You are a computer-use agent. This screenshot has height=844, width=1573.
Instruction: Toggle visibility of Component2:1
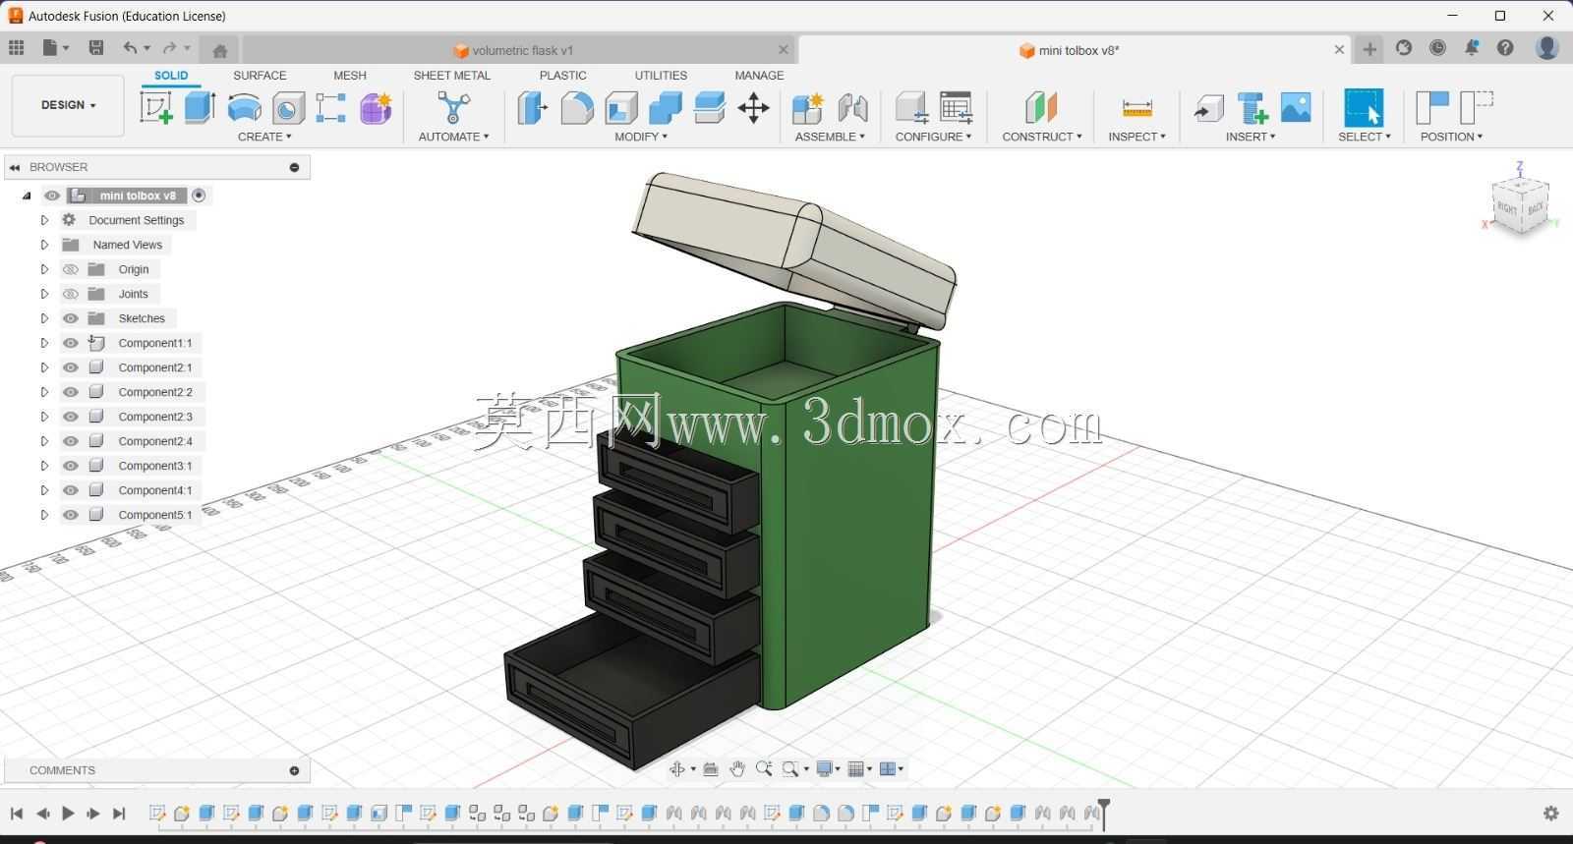[x=71, y=367]
